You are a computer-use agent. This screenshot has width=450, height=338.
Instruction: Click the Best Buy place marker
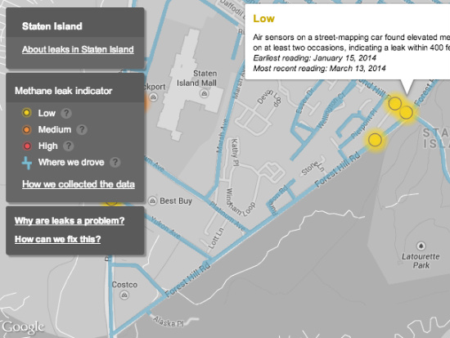coord(152,201)
